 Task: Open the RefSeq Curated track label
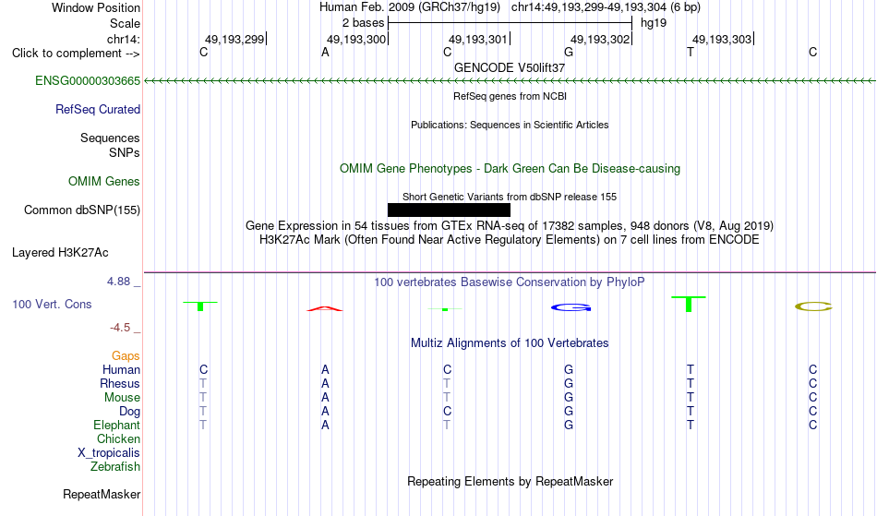[x=97, y=110]
